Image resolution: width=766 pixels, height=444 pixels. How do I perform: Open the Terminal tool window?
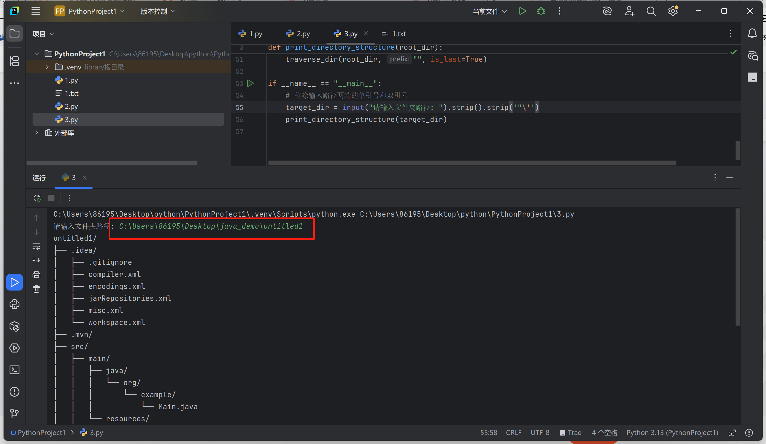point(14,370)
